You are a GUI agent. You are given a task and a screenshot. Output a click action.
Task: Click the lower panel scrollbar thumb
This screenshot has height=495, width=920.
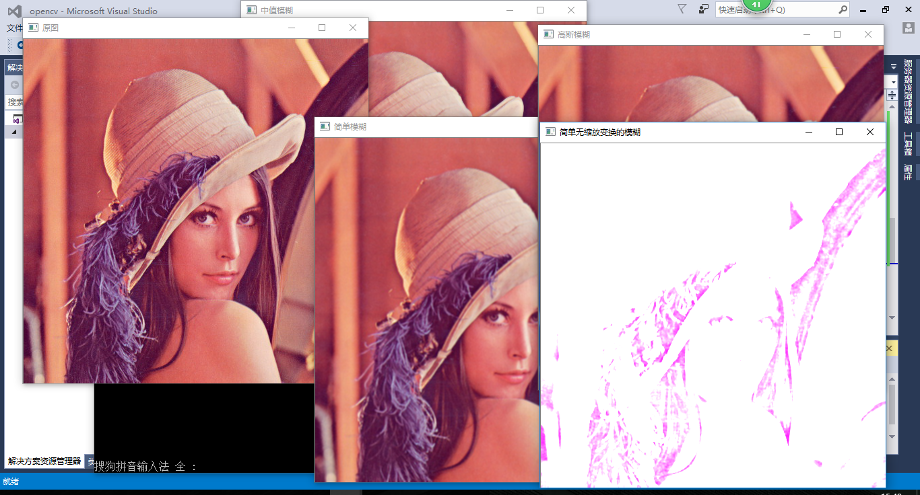(x=892, y=404)
